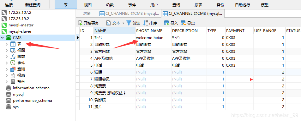Click the 172.23.107.2 connection icon
Screen dimensions: 301x121
tap(4, 13)
